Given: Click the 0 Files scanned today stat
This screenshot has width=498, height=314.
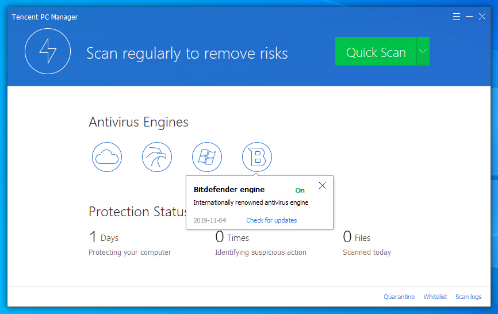Looking at the screenshot, I should point(357,238).
